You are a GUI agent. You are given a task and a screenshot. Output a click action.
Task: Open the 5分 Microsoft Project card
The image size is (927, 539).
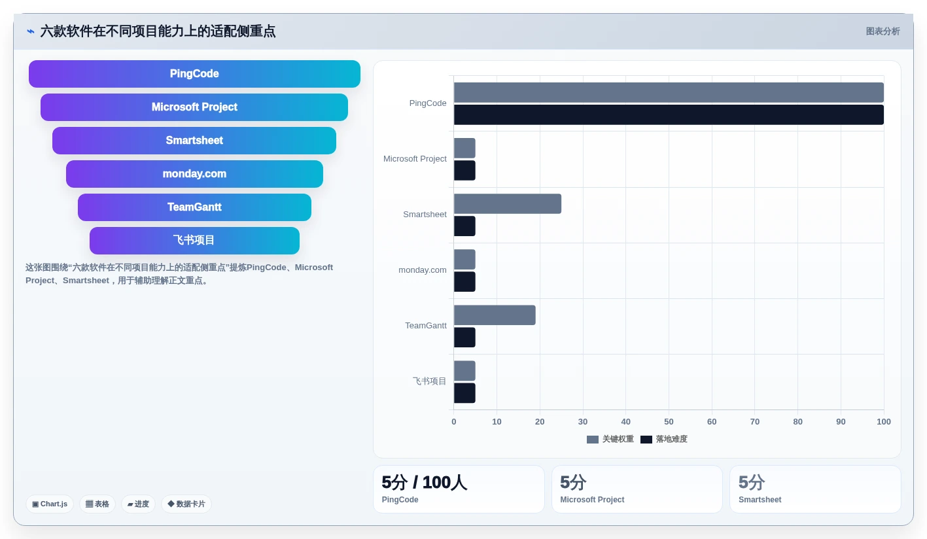[x=637, y=489]
